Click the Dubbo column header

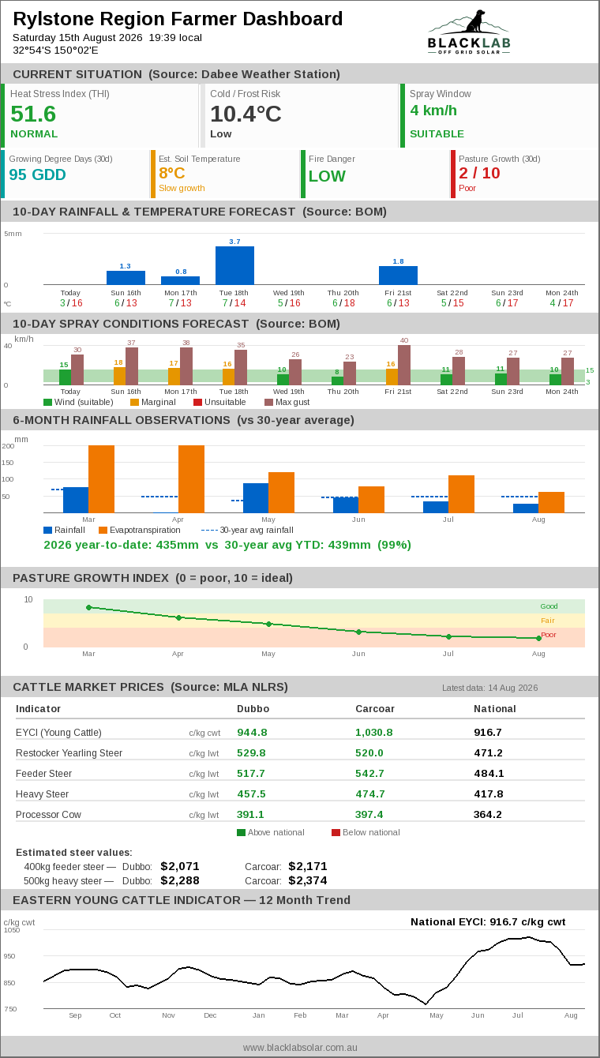pyautogui.click(x=253, y=709)
